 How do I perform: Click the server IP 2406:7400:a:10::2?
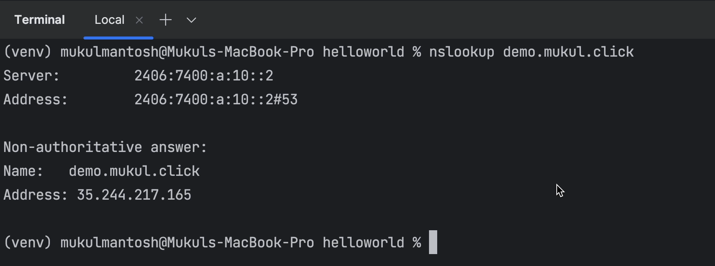(x=204, y=76)
